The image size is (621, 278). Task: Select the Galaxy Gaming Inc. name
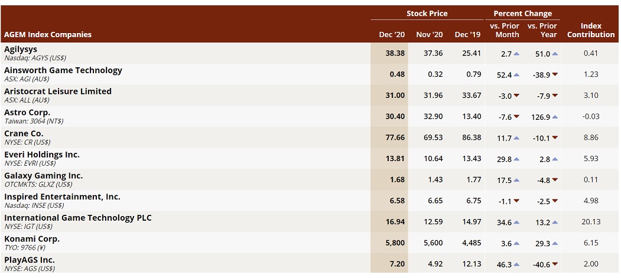(44, 175)
